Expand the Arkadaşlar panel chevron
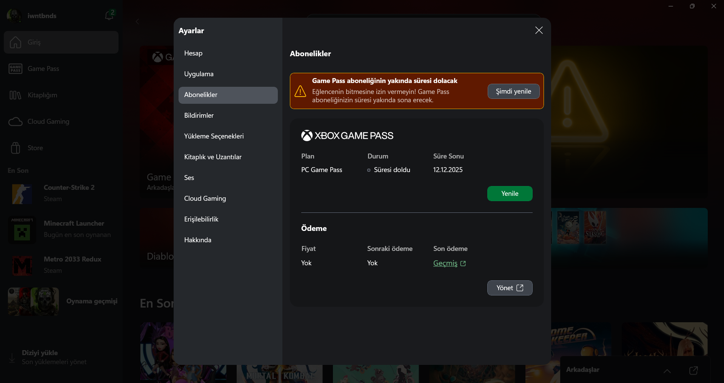This screenshot has height=383, width=724. pos(667,371)
